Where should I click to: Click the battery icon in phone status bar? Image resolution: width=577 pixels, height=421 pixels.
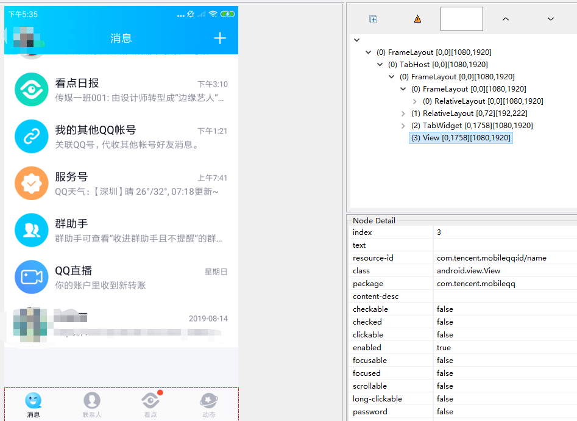(x=227, y=14)
